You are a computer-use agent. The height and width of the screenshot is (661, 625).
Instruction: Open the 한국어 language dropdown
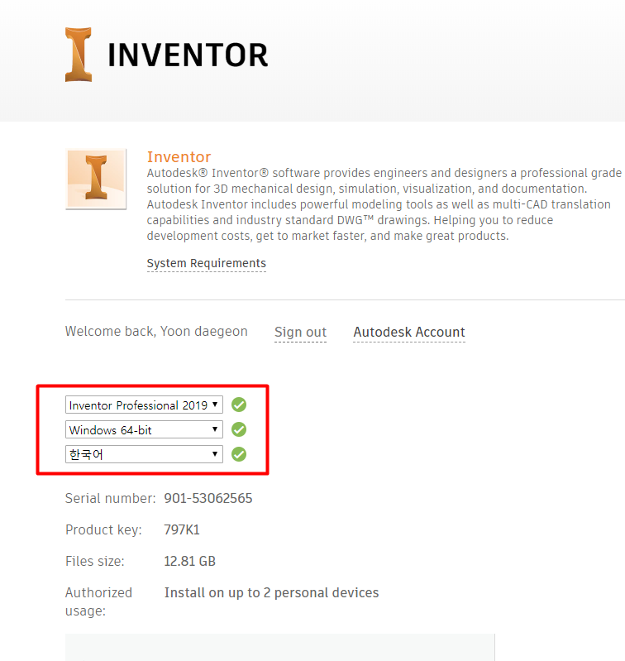tap(144, 454)
